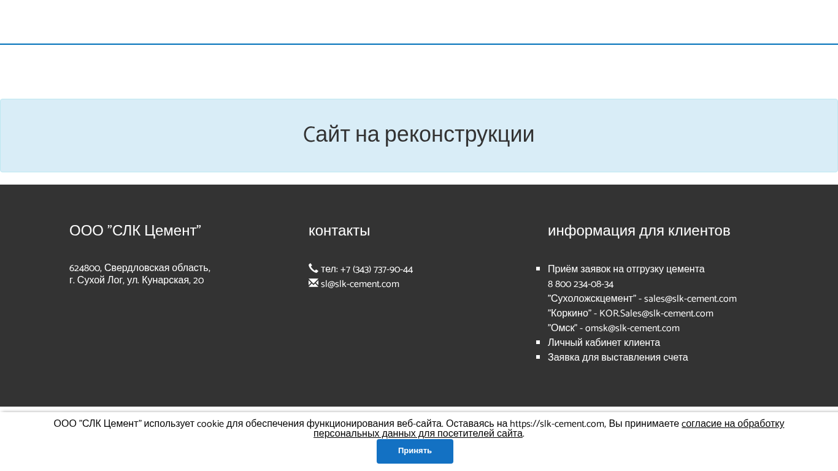The height and width of the screenshot is (471, 838).
Task: Email KOR.Sales@slk-cement.com for Коркино
Action: pyautogui.click(x=656, y=313)
